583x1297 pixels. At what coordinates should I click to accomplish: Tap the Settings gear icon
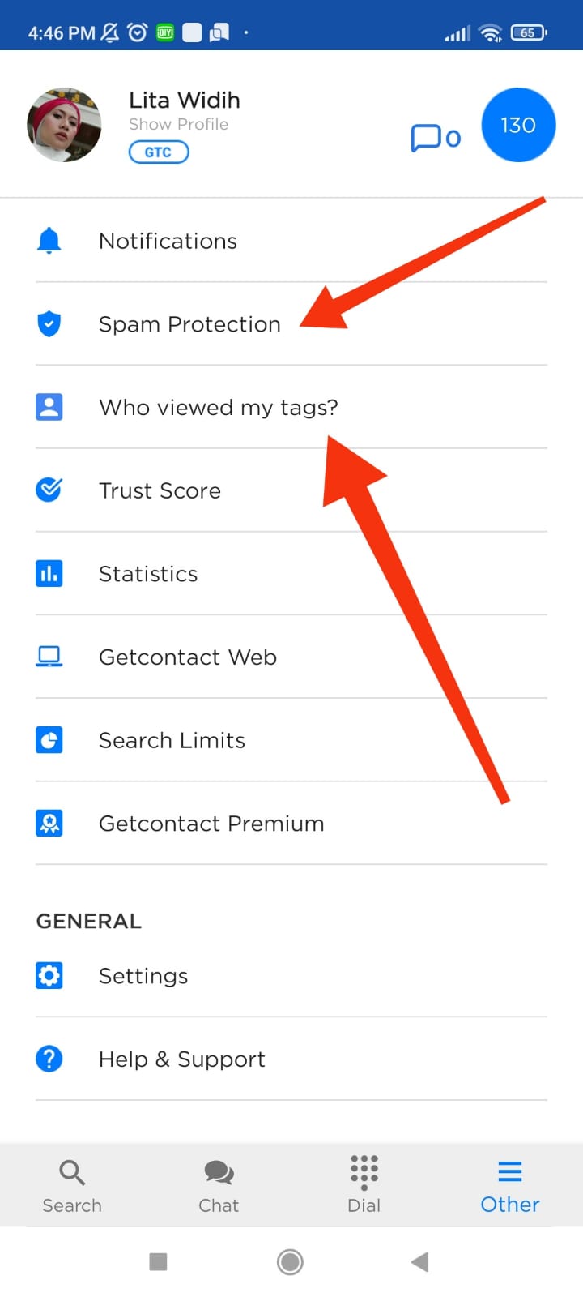point(49,975)
